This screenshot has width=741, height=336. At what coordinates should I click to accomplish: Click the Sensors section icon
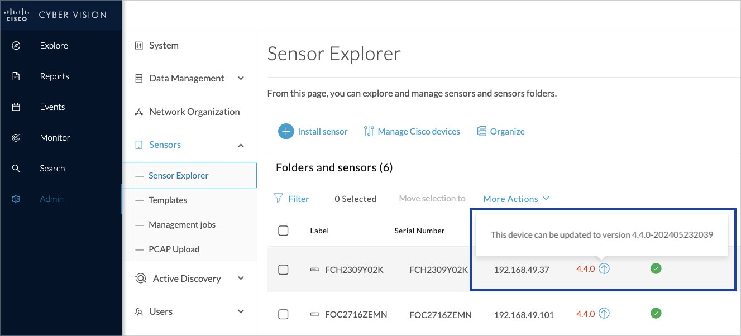(139, 145)
